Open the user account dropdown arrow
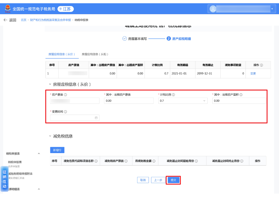The width and height of the screenshot is (279, 197). (272, 9)
